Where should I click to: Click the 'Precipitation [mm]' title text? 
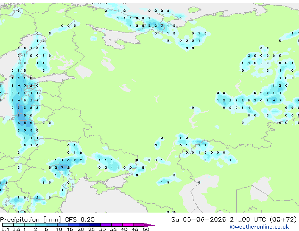point(31,220)
